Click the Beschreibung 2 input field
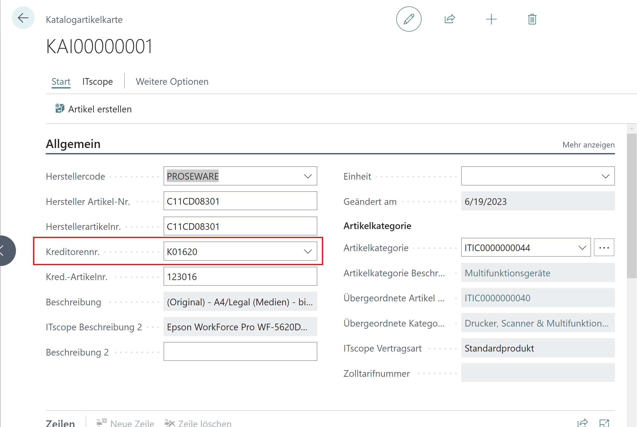 click(240, 352)
